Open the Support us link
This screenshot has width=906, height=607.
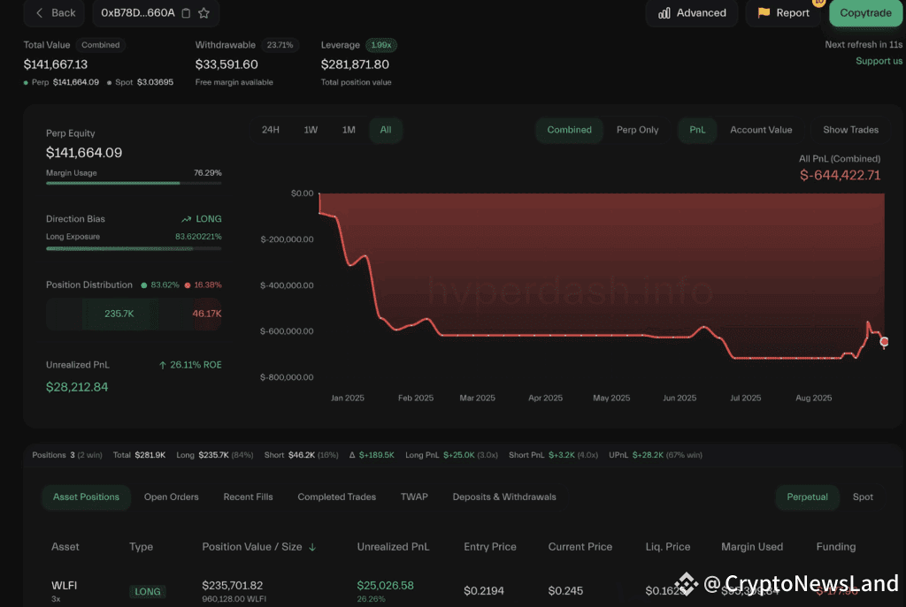point(879,61)
